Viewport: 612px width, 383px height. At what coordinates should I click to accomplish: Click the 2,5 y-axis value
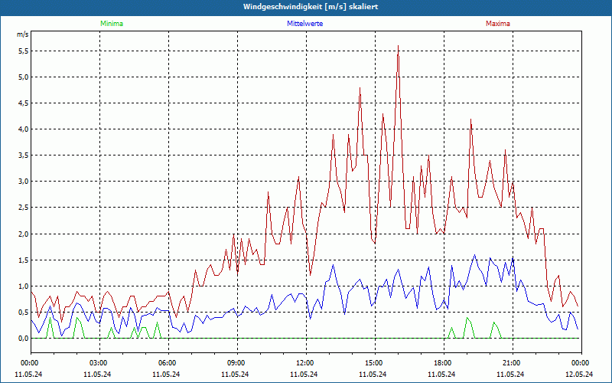(24, 208)
